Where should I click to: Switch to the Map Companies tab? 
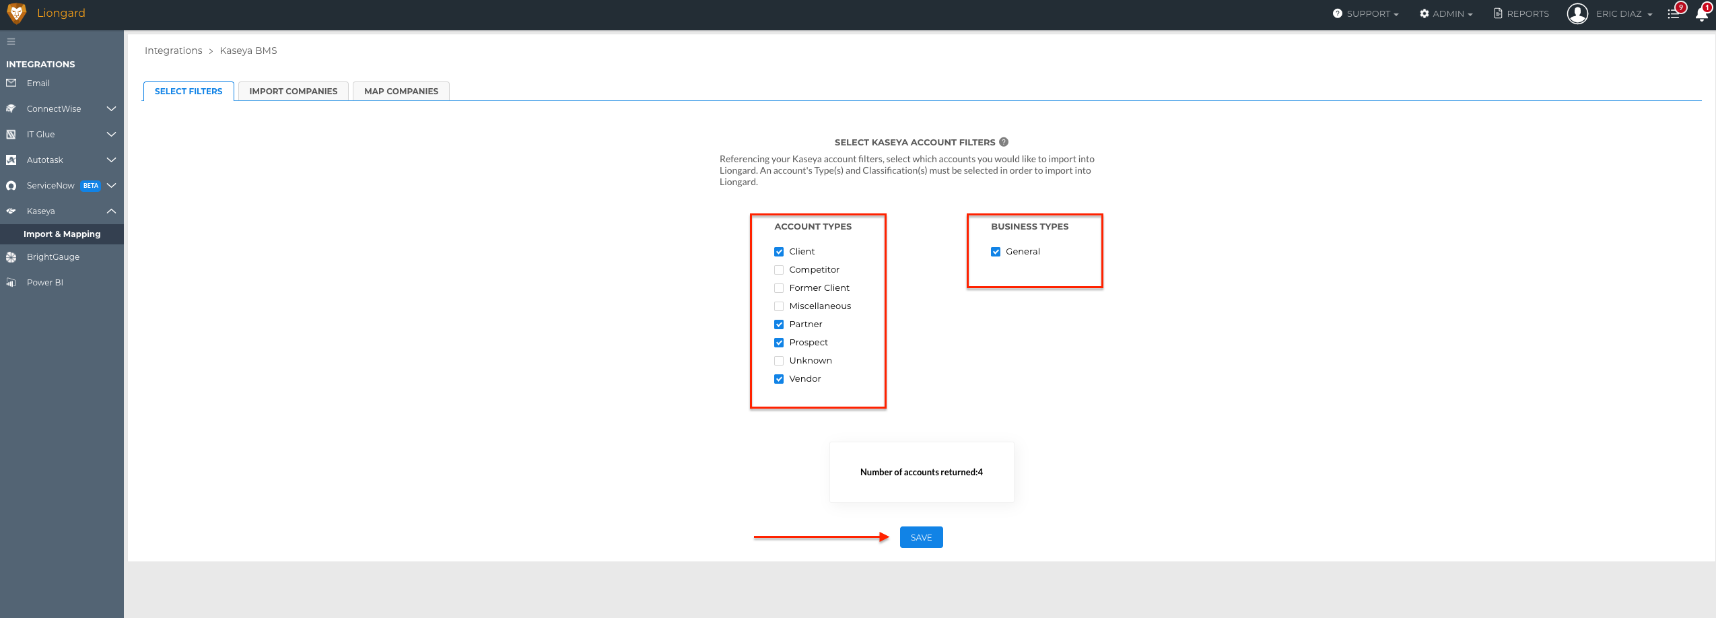pos(401,91)
